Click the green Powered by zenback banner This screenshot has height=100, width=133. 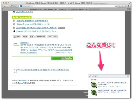62,58
